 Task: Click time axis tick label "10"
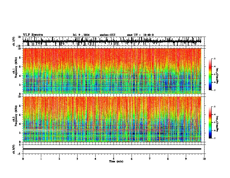[x=204, y=159]
